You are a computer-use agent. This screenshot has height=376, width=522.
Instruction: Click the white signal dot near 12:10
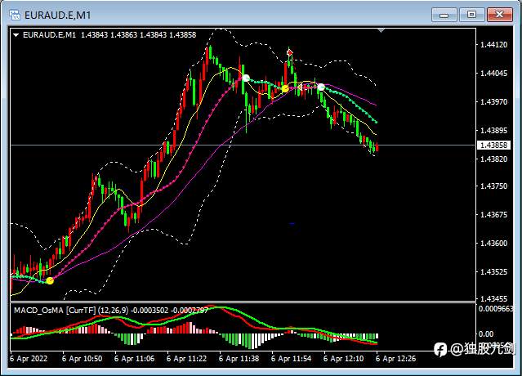click(x=321, y=87)
